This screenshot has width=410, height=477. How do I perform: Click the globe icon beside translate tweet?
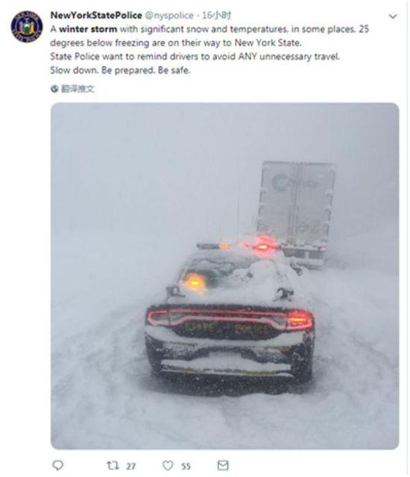click(x=54, y=89)
